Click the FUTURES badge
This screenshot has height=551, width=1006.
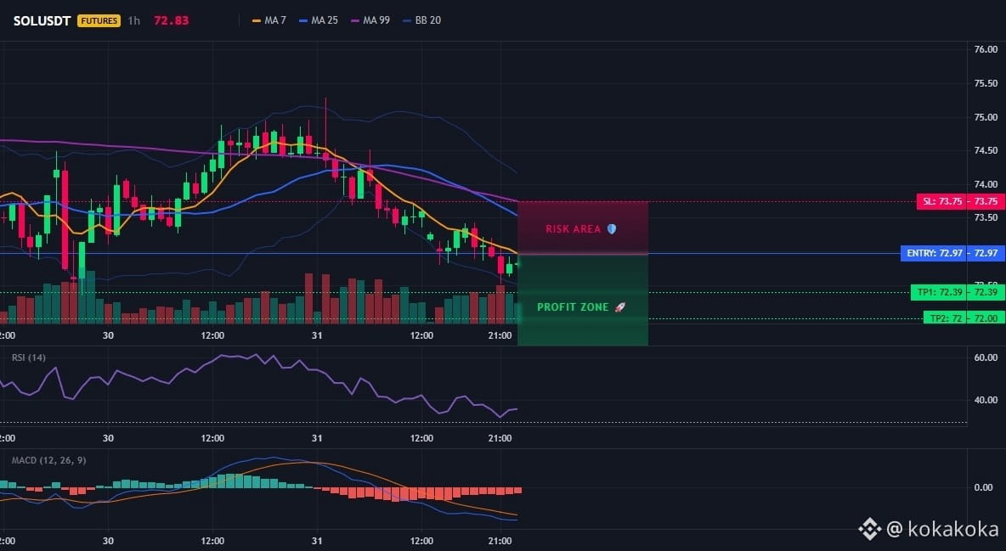[99, 20]
